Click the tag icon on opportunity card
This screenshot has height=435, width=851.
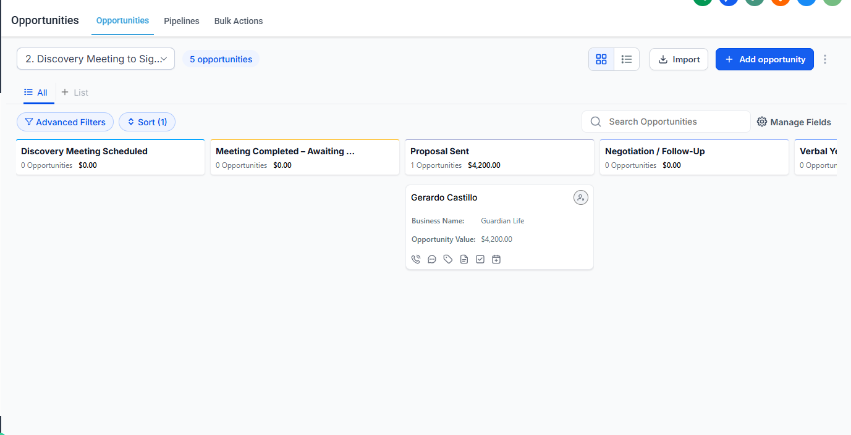click(448, 259)
